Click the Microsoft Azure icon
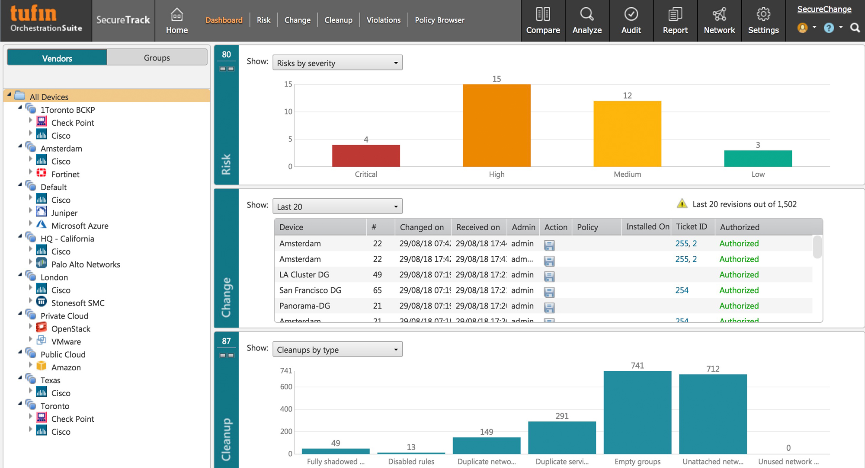 (42, 225)
